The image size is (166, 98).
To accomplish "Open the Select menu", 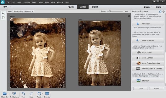I will (41, 2).
